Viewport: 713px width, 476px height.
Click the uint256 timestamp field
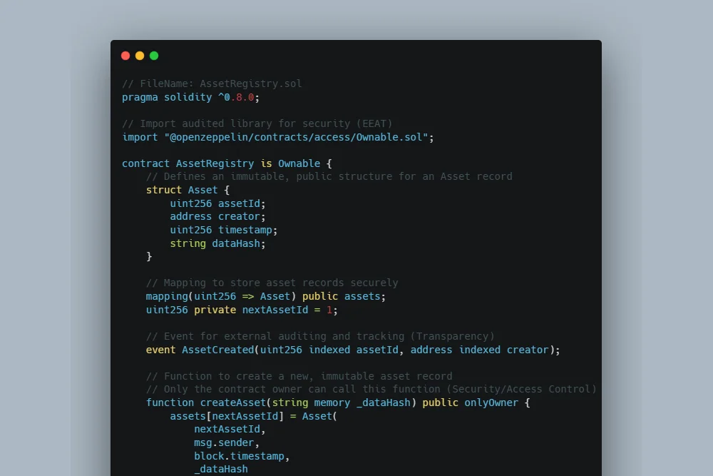pos(223,230)
